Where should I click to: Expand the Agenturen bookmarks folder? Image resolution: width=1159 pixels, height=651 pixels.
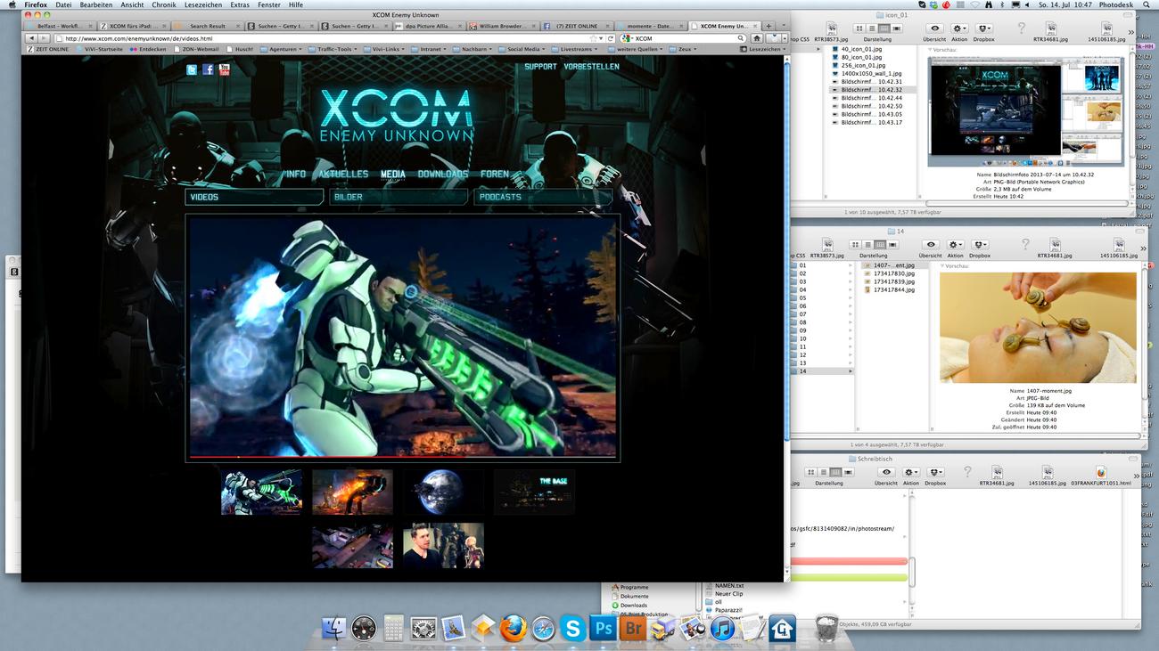[x=281, y=49]
